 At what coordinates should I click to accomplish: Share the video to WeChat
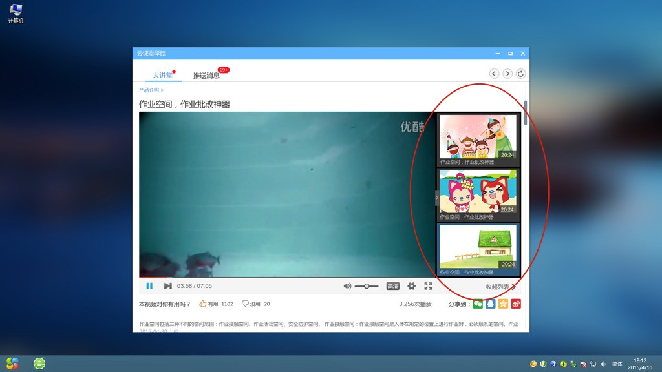[x=478, y=304]
